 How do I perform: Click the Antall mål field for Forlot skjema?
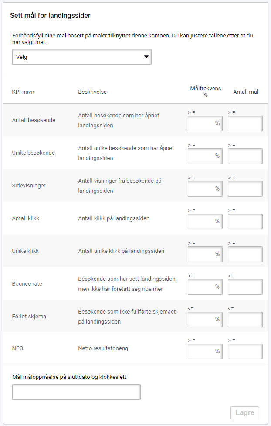click(x=245, y=319)
